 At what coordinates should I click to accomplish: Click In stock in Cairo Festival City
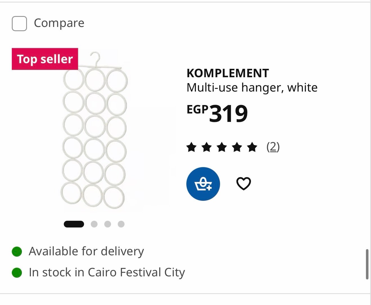pos(107,272)
